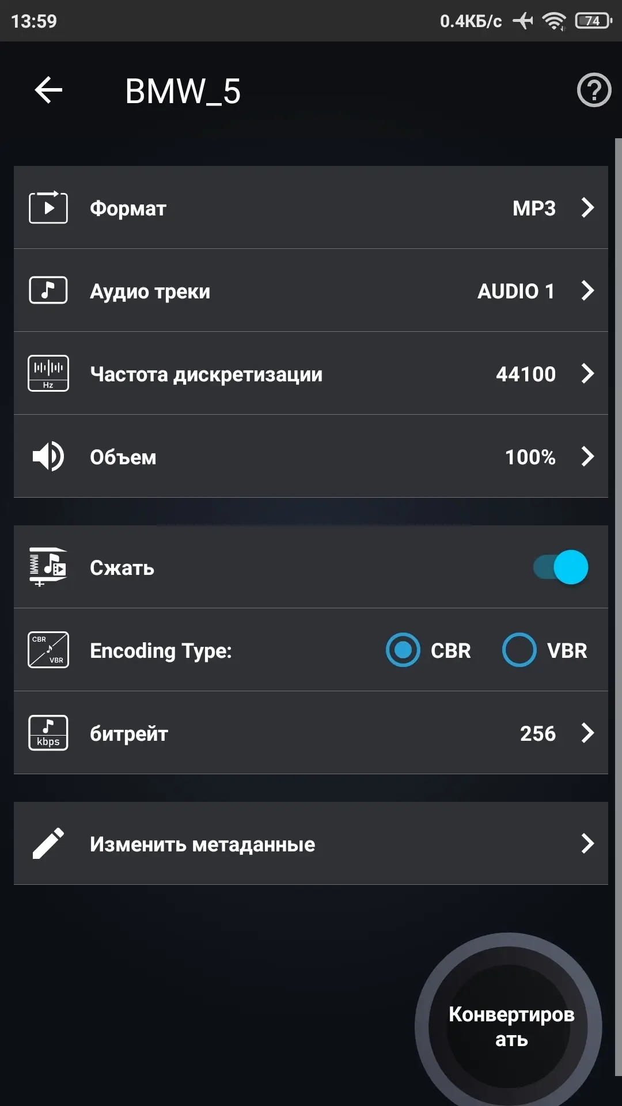Image resolution: width=622 pixels, height=1106 pixels.
Task: Tap the Объем speaker icon
Action: [48, 456]
